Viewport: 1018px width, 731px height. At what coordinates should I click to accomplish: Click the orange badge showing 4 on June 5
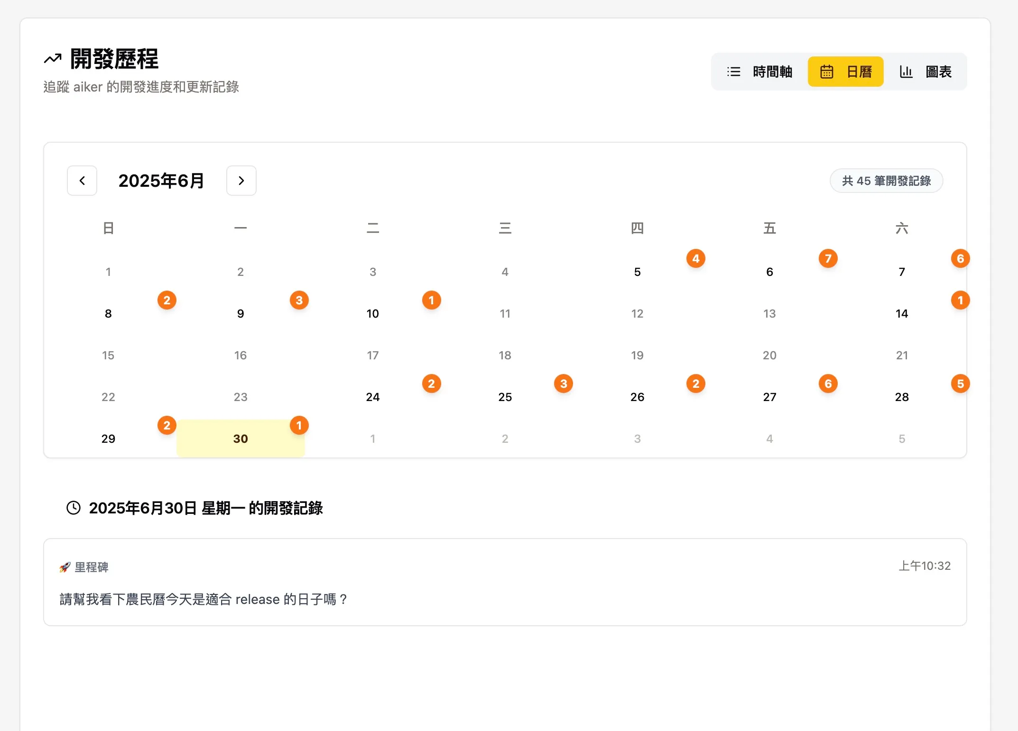(x=695, y=258)
